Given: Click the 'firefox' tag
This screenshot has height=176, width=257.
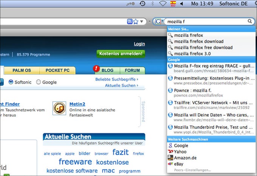Looking at the screenshot, I should (x=138, y=154).
